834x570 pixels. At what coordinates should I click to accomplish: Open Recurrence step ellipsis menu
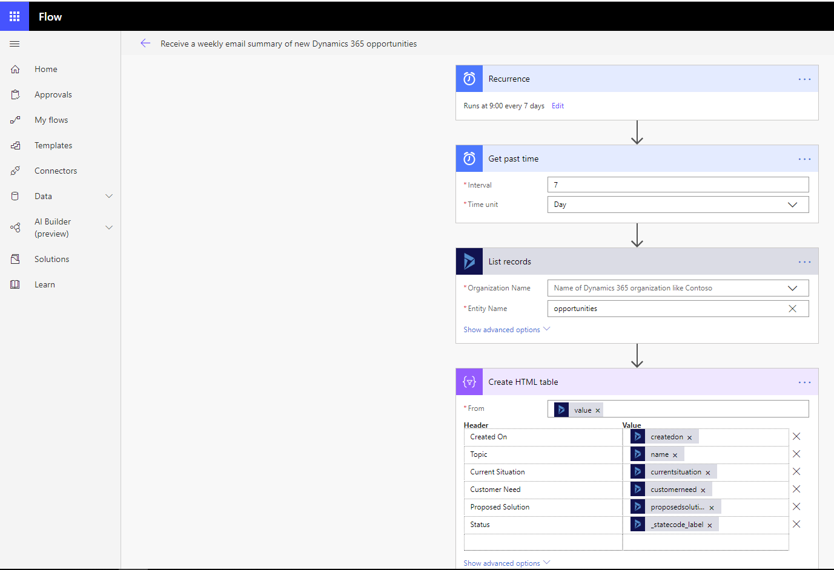click(804, 79)
